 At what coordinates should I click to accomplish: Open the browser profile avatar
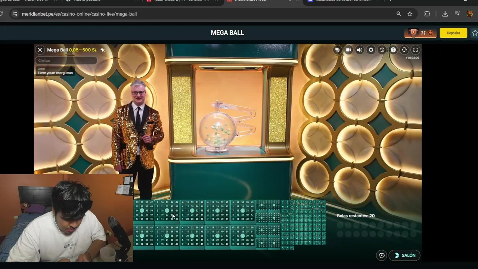(470, 14)
